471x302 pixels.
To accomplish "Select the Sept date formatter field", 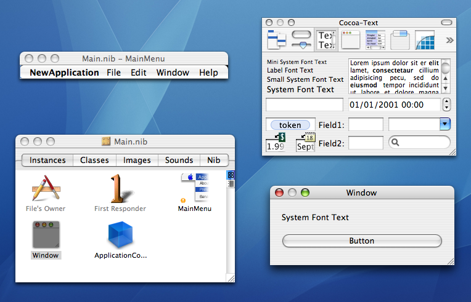I will [x=305, y=146].
